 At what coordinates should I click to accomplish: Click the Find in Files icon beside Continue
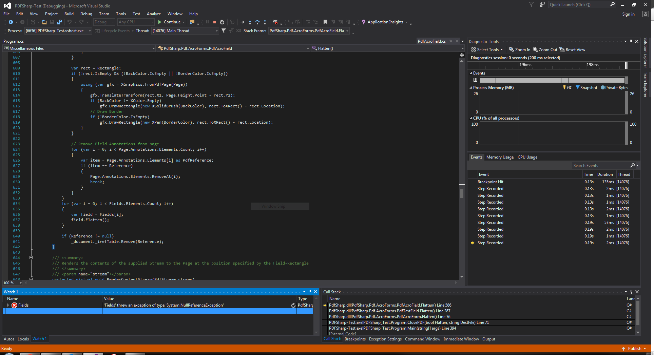click(x=192, y=22)
